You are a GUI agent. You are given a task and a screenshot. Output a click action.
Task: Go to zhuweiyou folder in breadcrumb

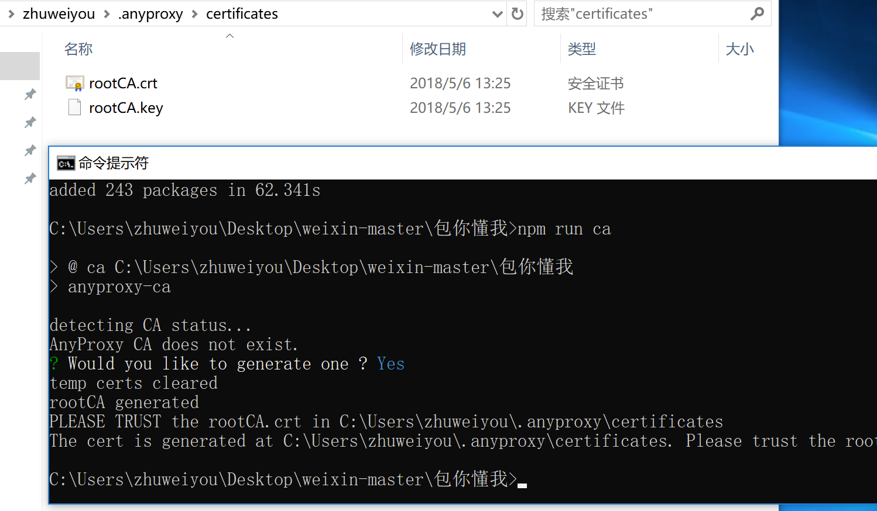click(59, 14)
